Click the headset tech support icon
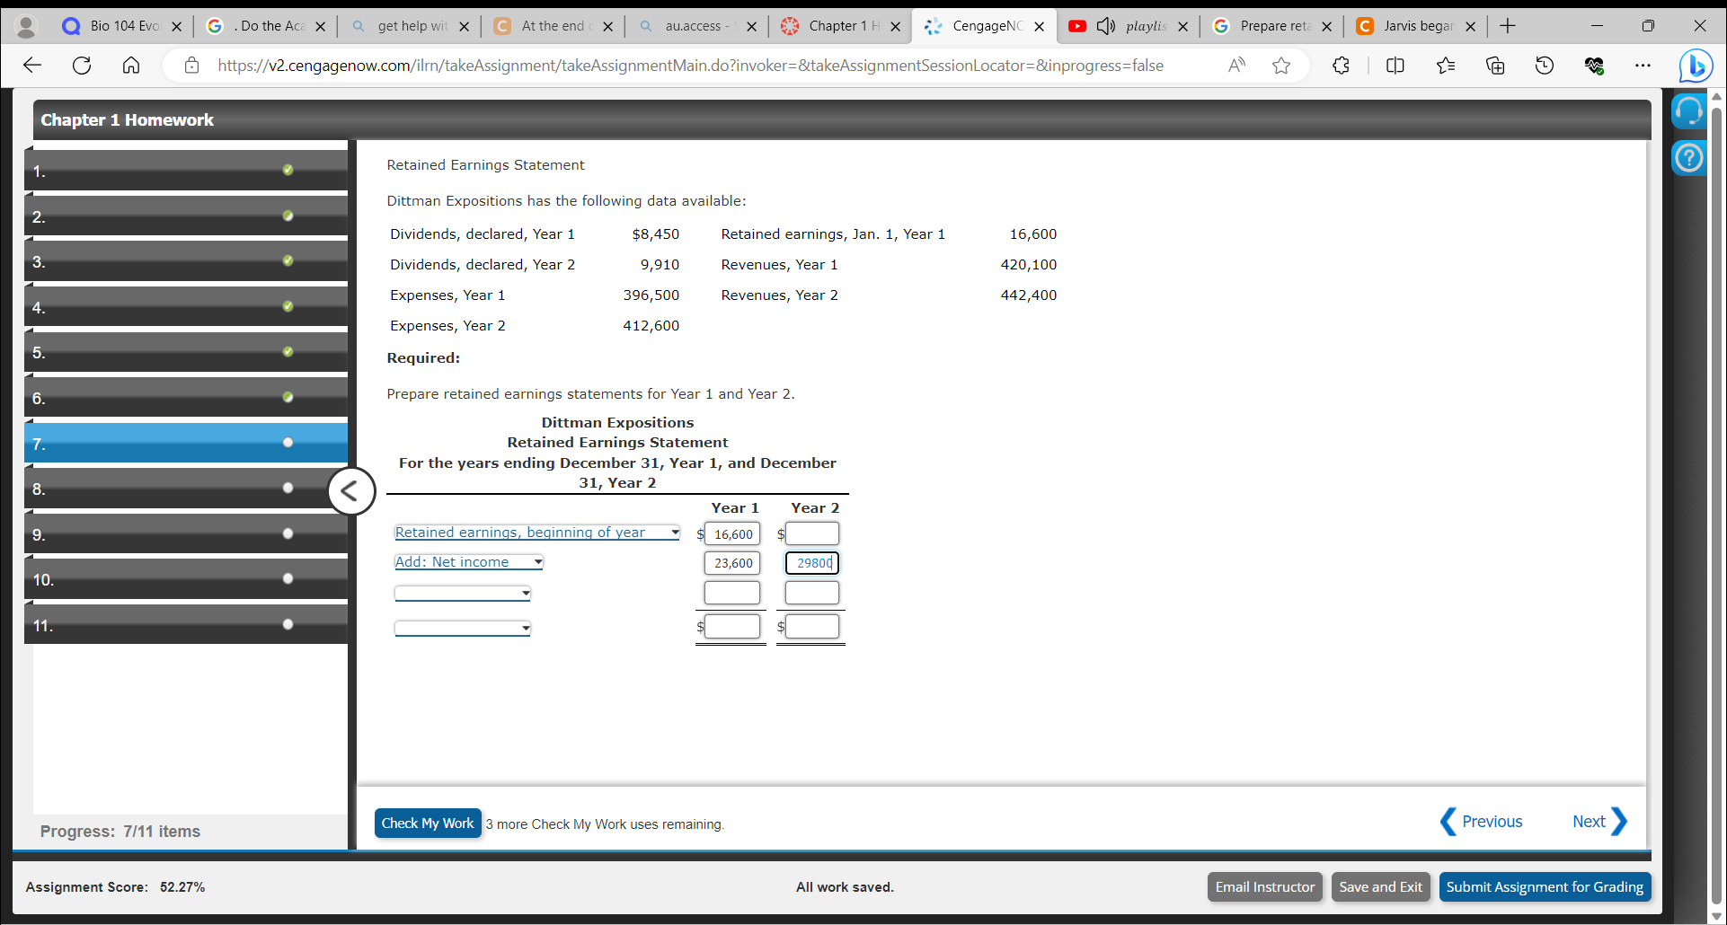This screenshot has height=925, width=1727. (1689, 110)
